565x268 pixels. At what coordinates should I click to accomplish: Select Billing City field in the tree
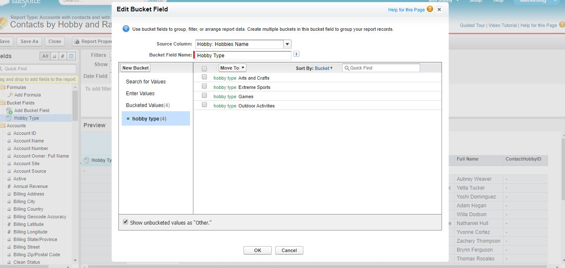click(24, 201)
